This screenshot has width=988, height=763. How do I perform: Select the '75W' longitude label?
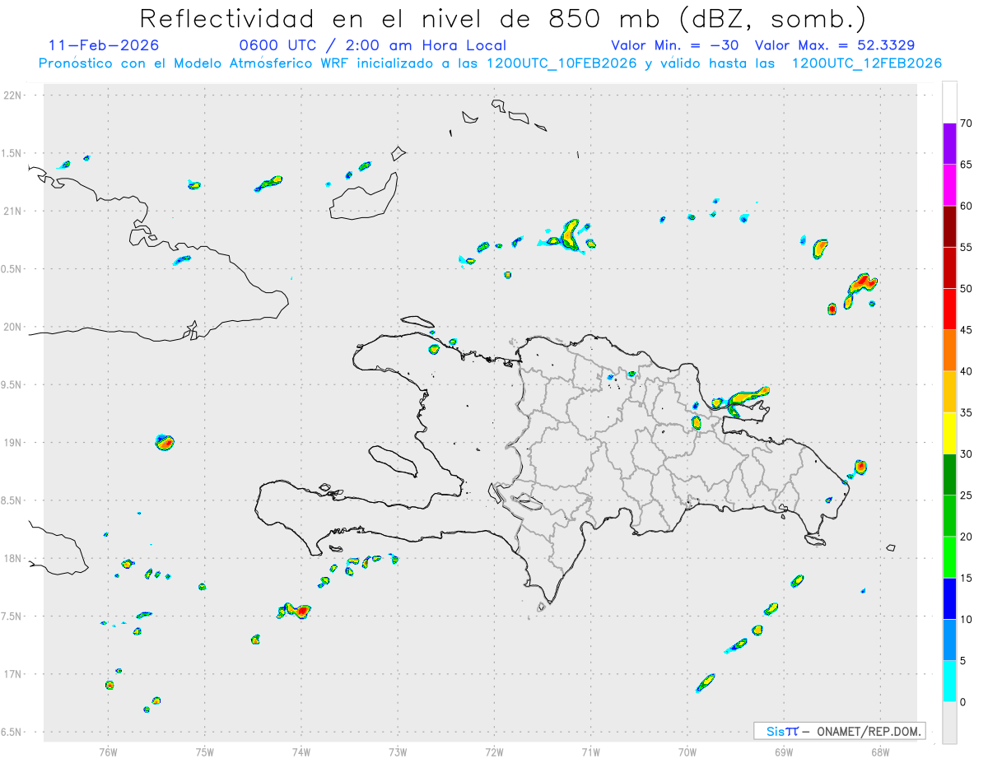tap(205, 751)
